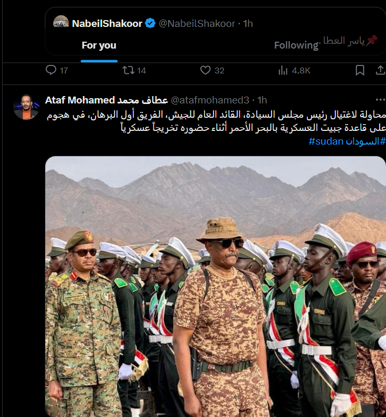Open the @NabeilShakoor handle in quoted post
This screenshot has width=386, height=417.
tap(197, 23)
